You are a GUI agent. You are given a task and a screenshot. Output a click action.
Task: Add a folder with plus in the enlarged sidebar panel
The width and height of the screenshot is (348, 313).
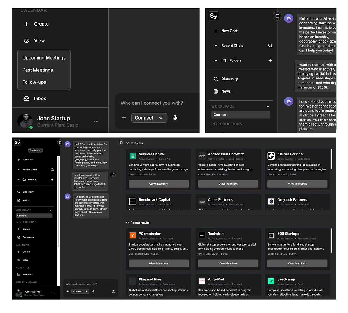pyautogui.click(x=270, y=61)
